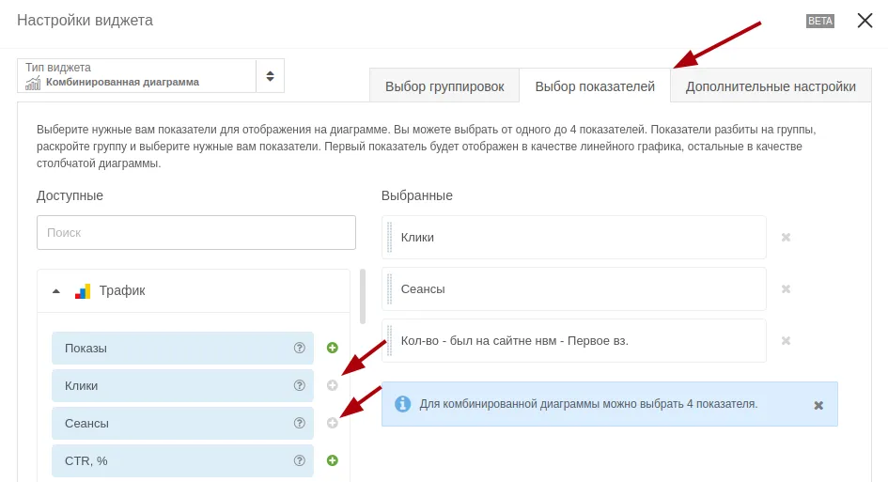The width and height of the screenshot is (888, 482).
Task: Click the selected Клики item
Action: (574, 238)
